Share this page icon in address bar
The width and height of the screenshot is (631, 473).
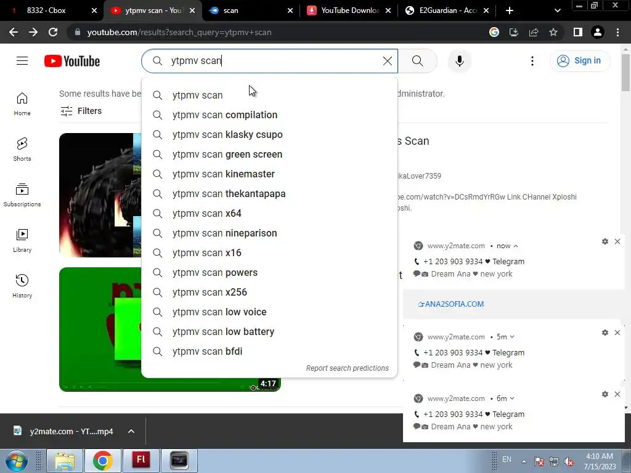(x=534, y=32)
